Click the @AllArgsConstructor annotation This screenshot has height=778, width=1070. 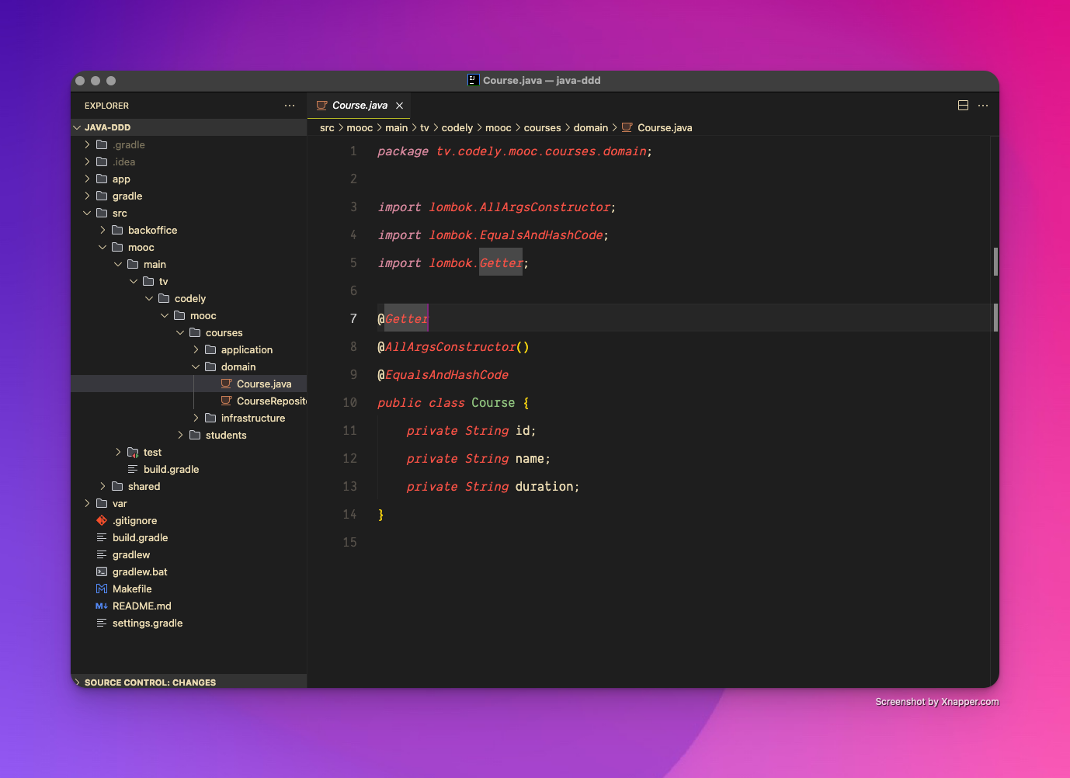click(453, 346)
